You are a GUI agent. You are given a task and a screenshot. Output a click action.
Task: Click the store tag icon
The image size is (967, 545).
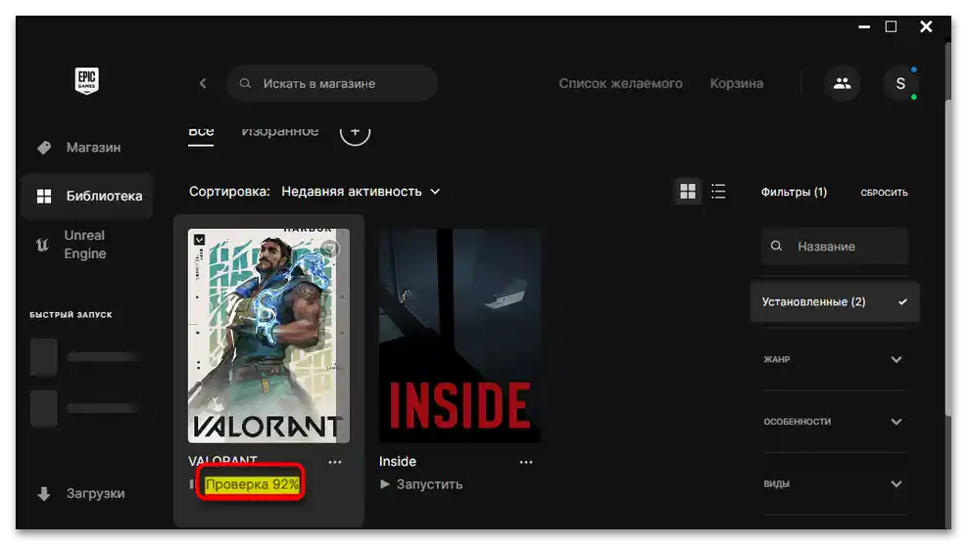44,147
